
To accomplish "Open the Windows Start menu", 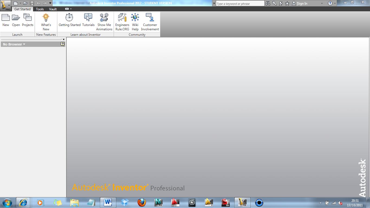I will (7, 203).
